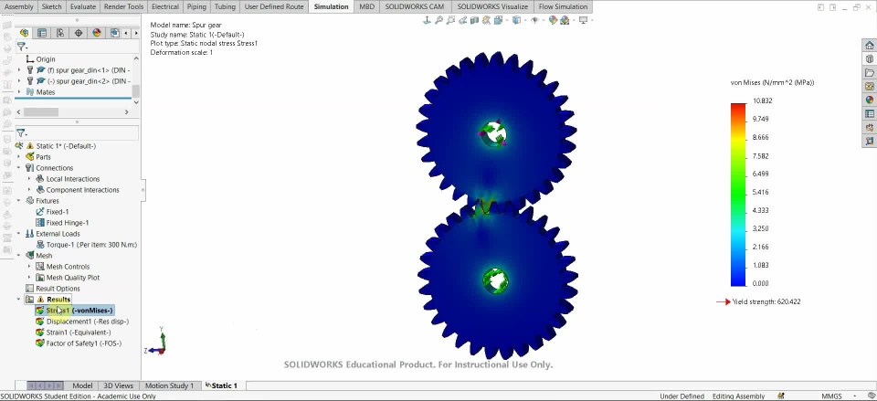Collapse the Results folder
Screen dimensions: 877x401
pos(18,300)
